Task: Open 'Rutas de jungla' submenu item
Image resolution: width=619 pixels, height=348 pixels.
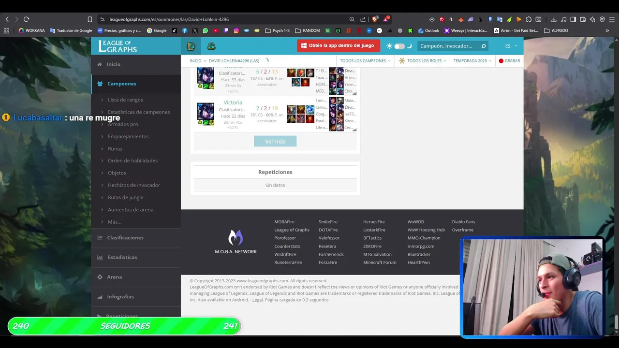Action: [126, 197]
